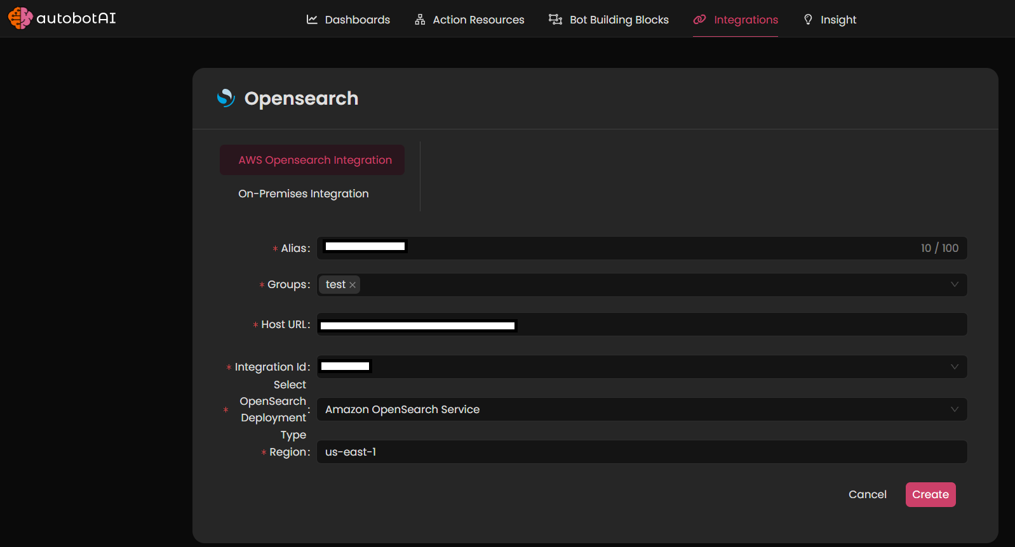1015x547 pixels.
Task: Focus the Alias input field
Action: [642, 248]
